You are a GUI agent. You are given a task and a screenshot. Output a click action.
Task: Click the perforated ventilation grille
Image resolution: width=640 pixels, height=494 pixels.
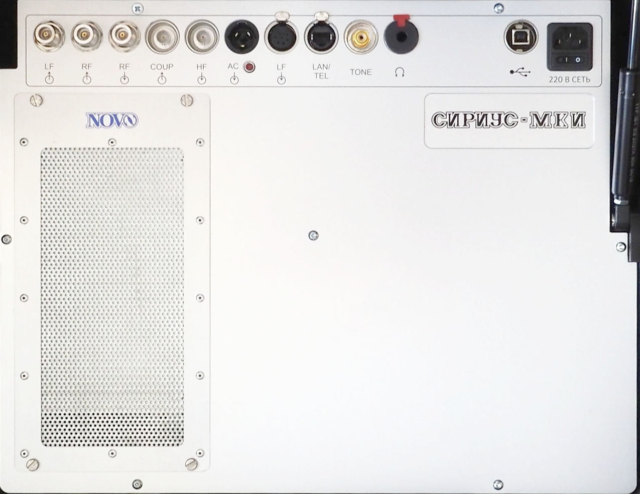pos(112,296)
